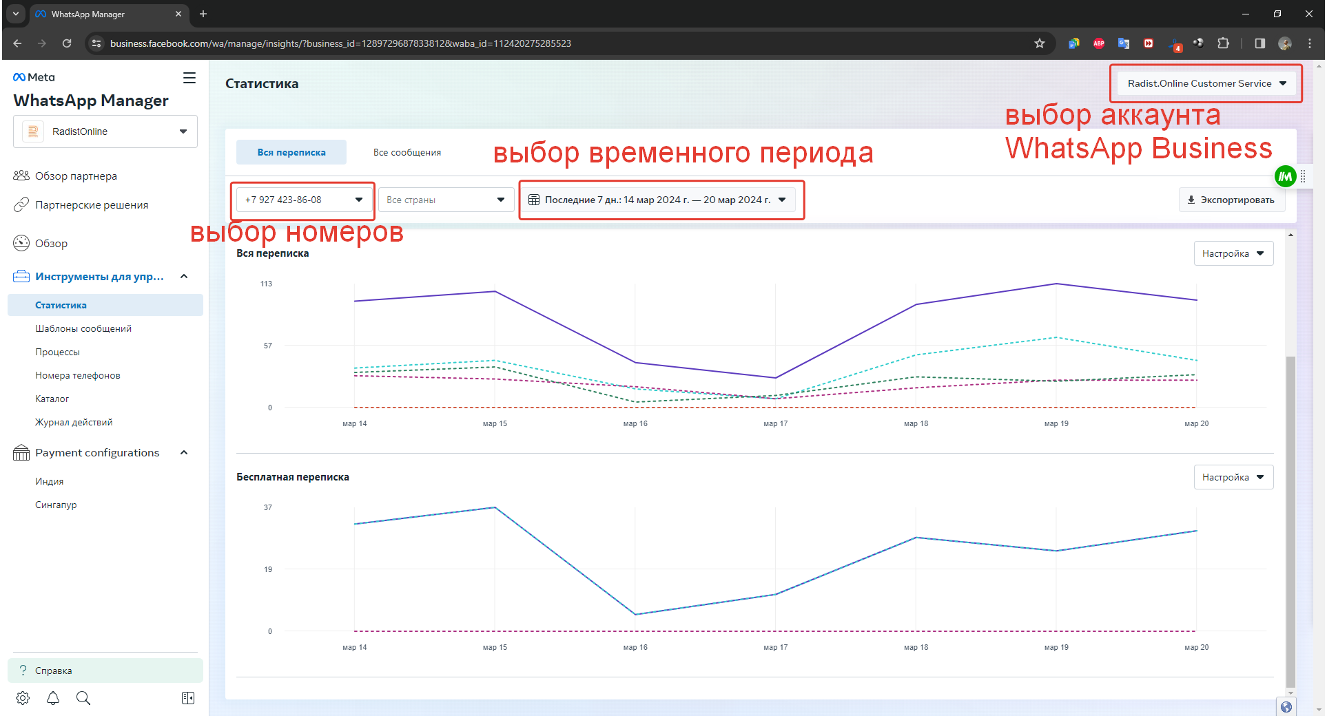Viewport: 1327px width, 718px height.
Task: Collapse the sidebar hamburger menu
Action: tap(189, 78)
